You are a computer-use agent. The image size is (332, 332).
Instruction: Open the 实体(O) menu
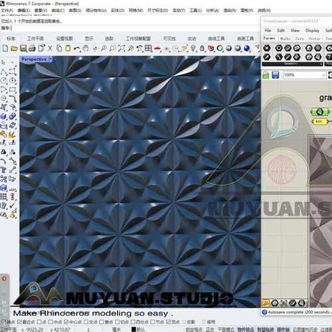[118, 11]
